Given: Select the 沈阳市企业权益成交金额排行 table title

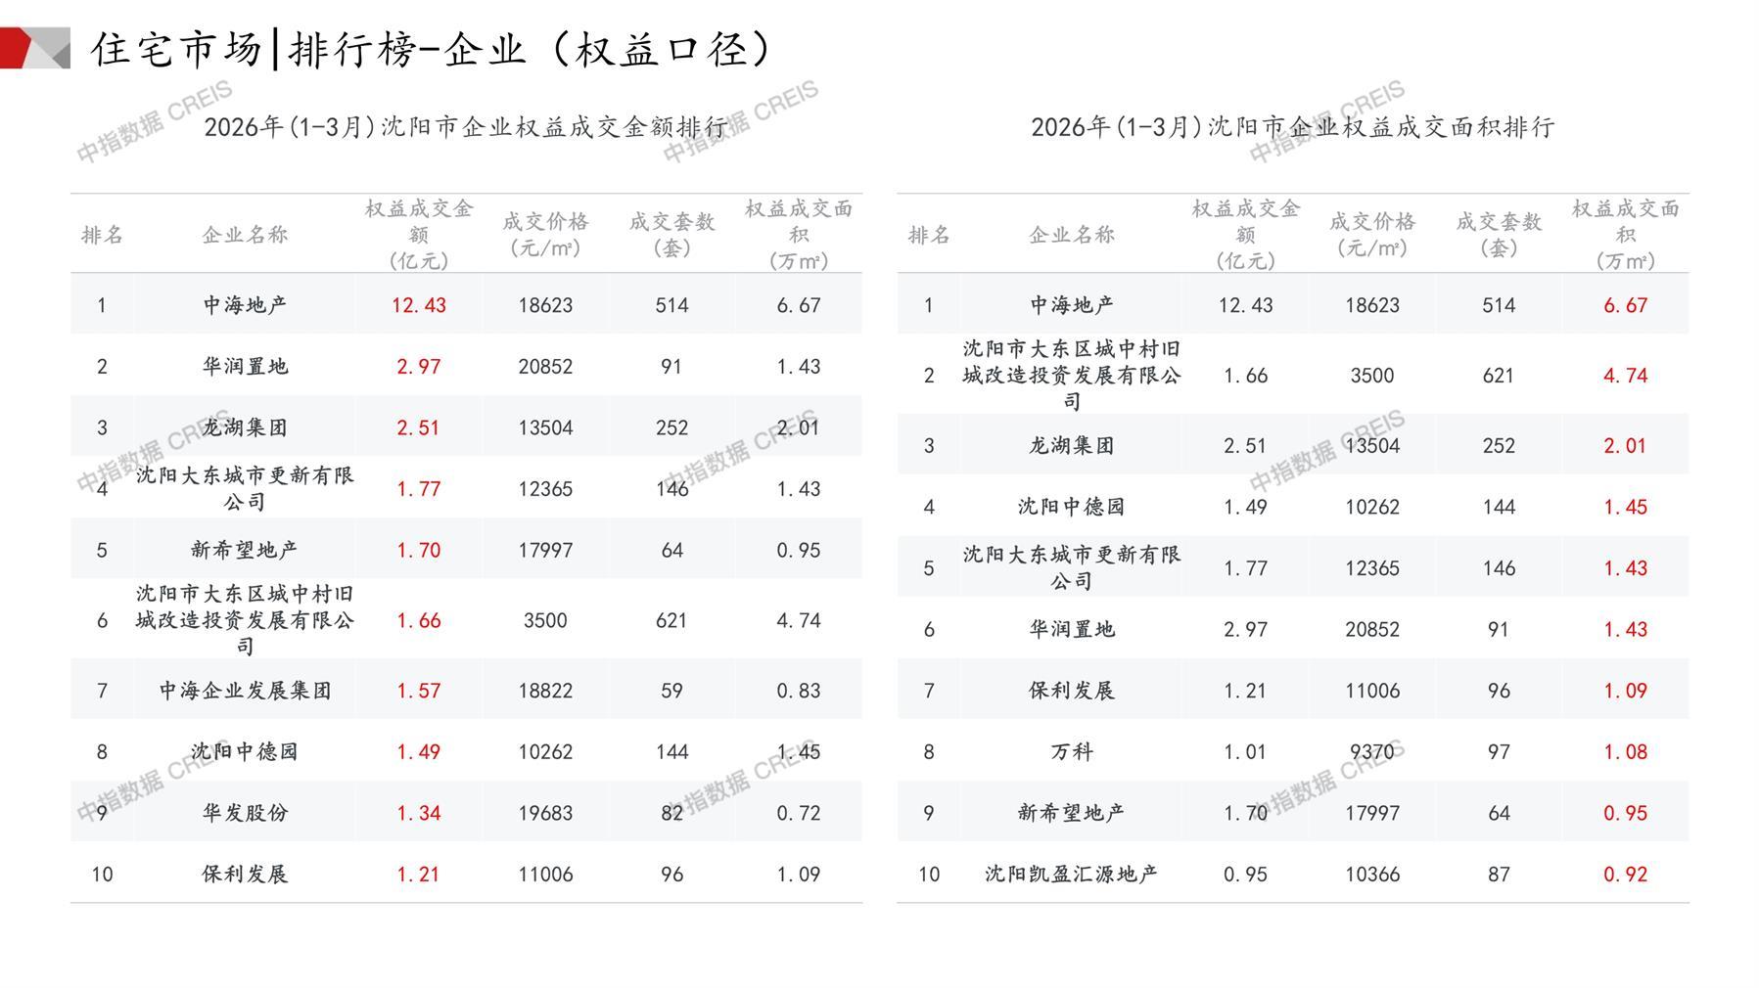Looking at the screenshot, I should (465, 127).
